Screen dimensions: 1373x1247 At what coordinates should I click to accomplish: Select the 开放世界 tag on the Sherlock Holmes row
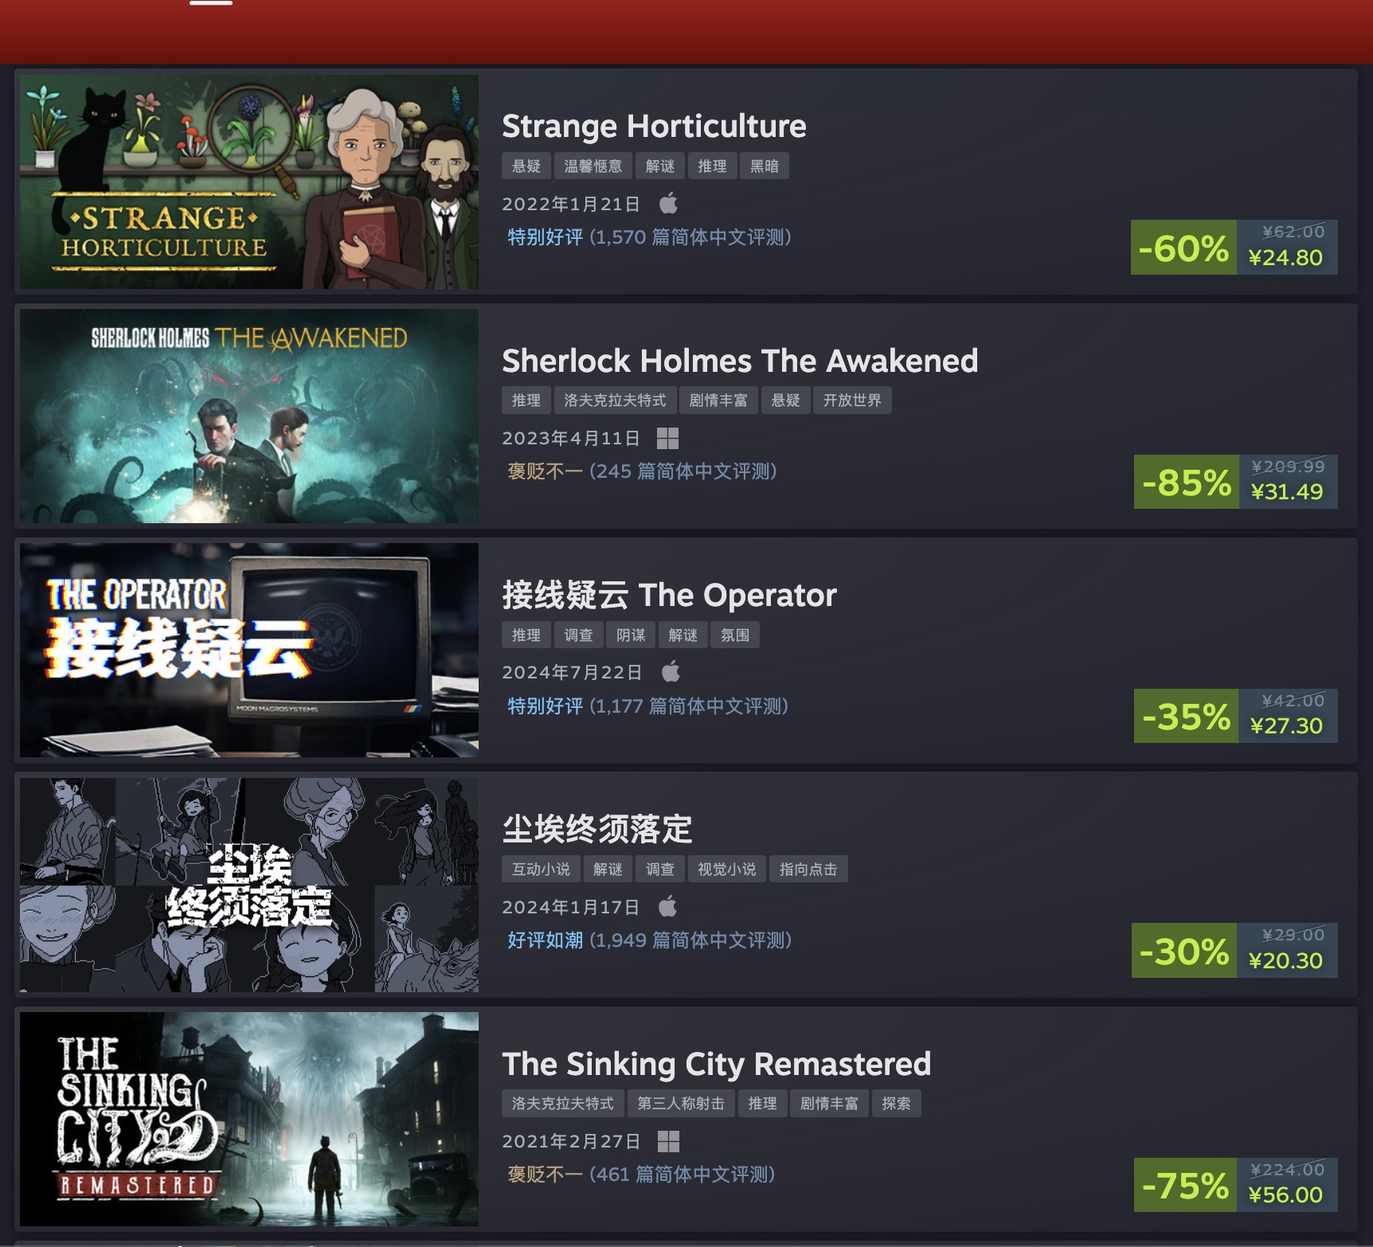[x=852, y=400]
